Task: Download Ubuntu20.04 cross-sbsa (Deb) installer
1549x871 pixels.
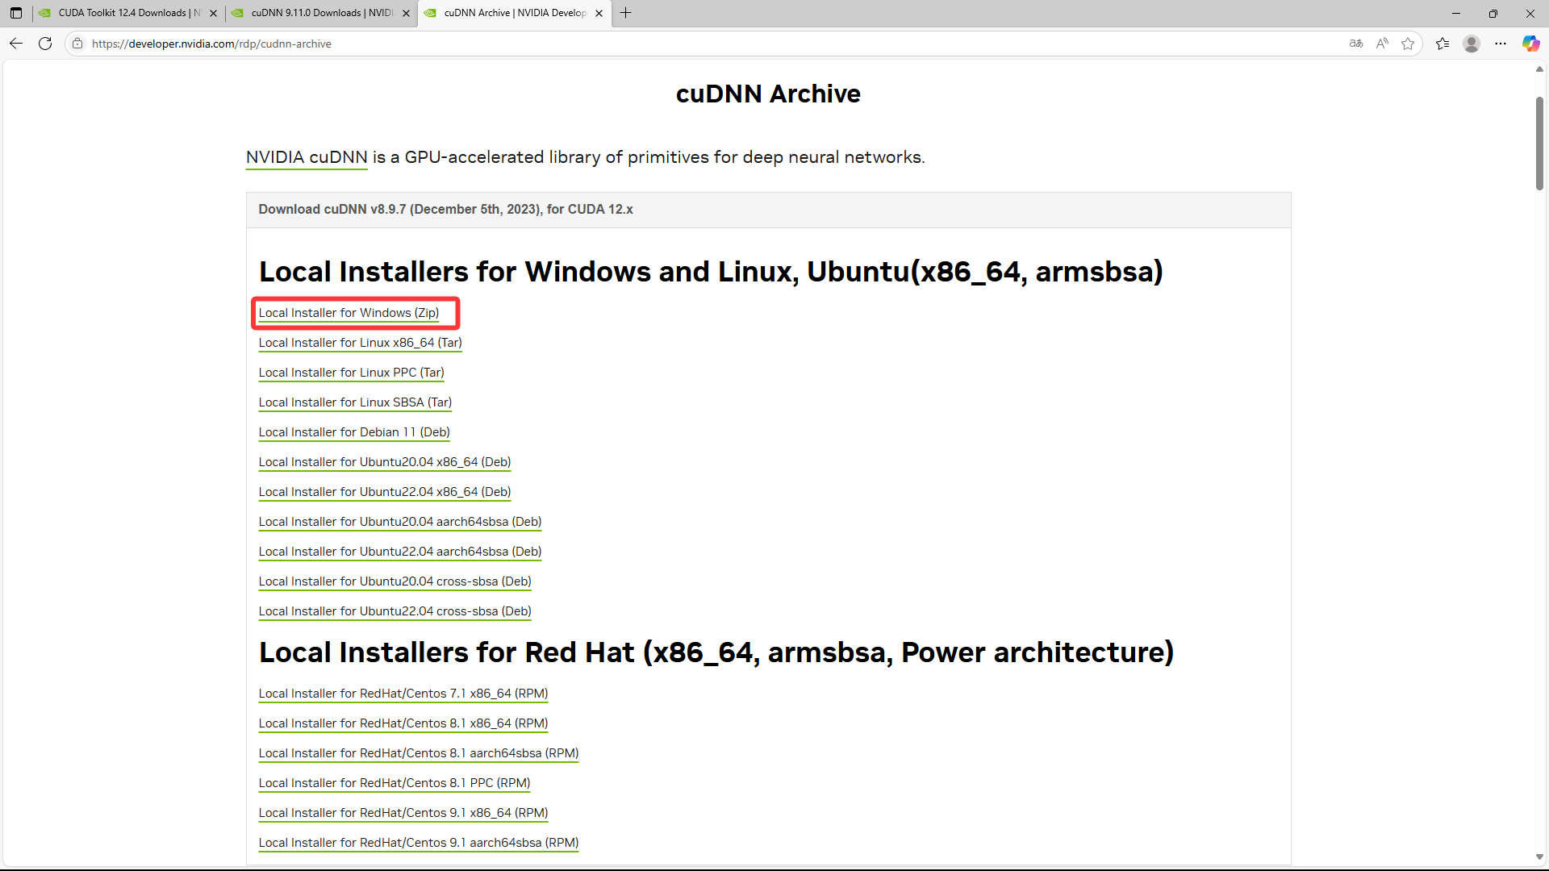Action: click(395, 581)
